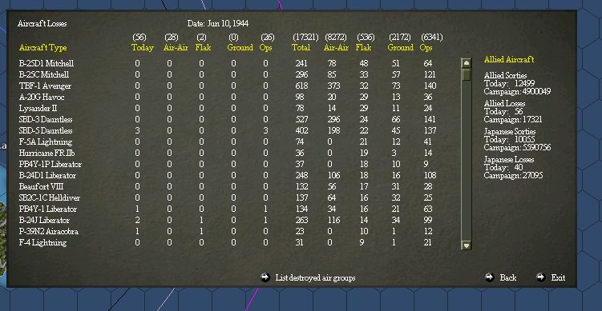This screenshot has height=311, width=602.
Task: Sort by Total column header
Action: pos(301,47)
